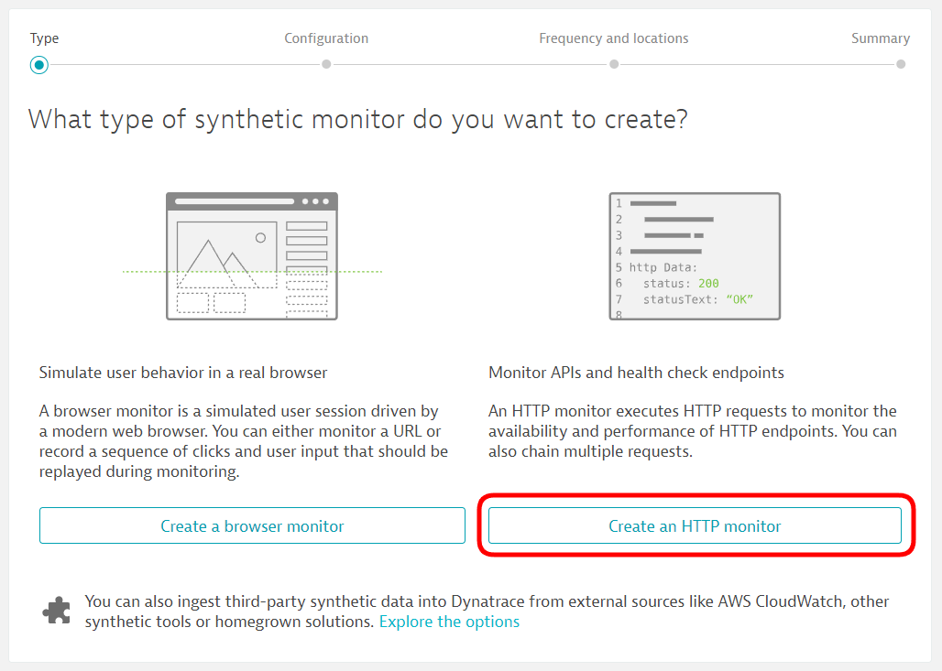Image resolution: width=942 pixels, height=671 pixels.
Task: Open the Frequency and locations step label
Action: pos(614,38)
